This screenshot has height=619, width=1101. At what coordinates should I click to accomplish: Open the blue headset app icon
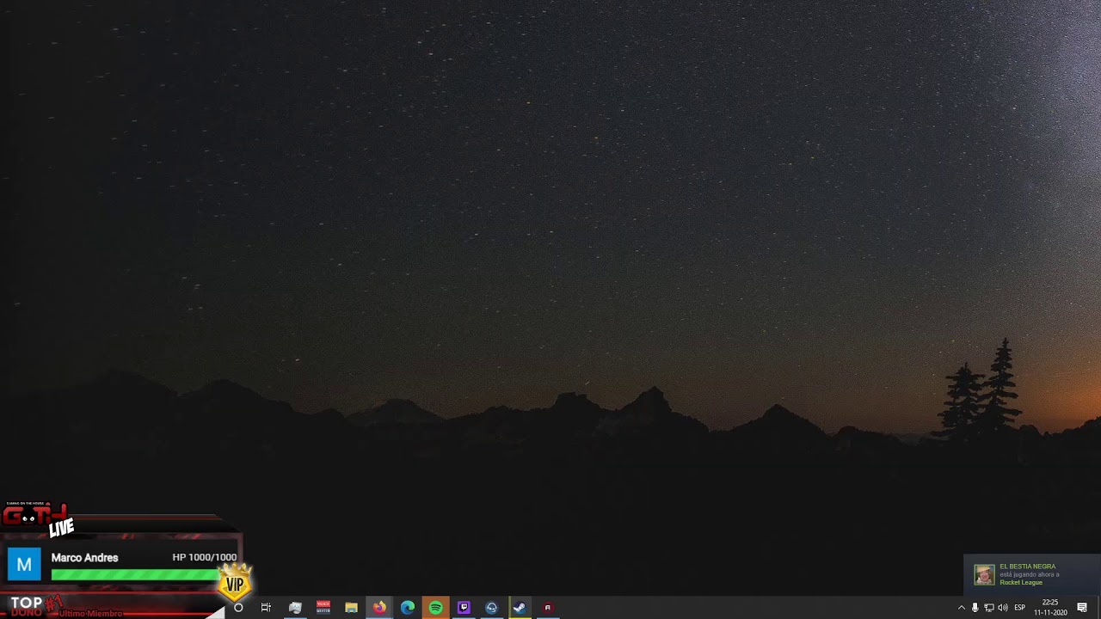point(491,608)
